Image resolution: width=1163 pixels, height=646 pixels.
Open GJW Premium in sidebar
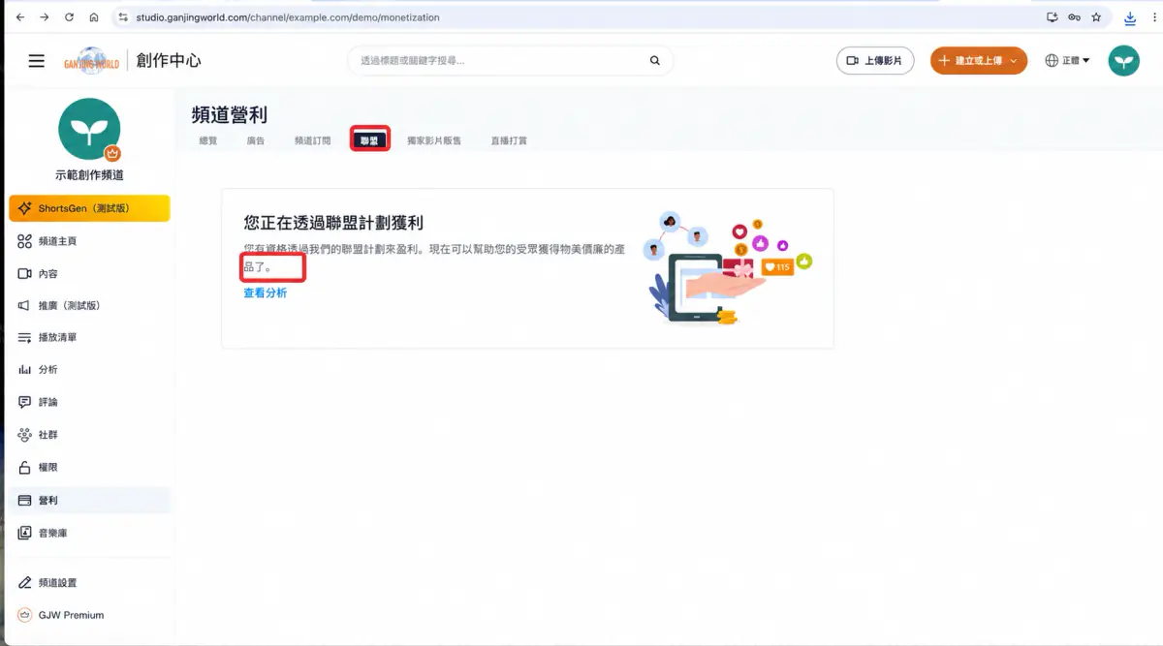[89, 615]
